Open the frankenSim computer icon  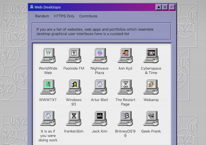click(74, 118)
